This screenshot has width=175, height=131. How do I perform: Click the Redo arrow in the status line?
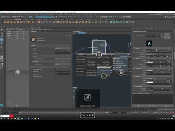click(22, 17)
